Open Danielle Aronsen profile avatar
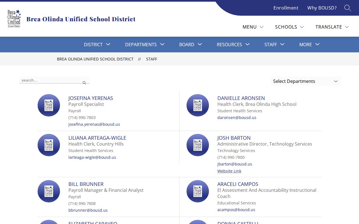Screen dimensions: 359x224 pos(198,105)
